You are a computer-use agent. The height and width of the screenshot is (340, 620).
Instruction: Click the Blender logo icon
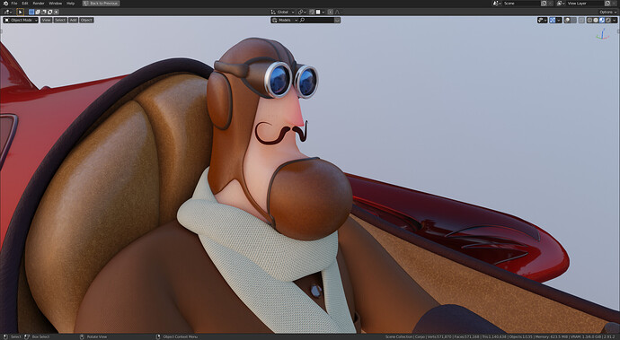(x=5, y=4)
